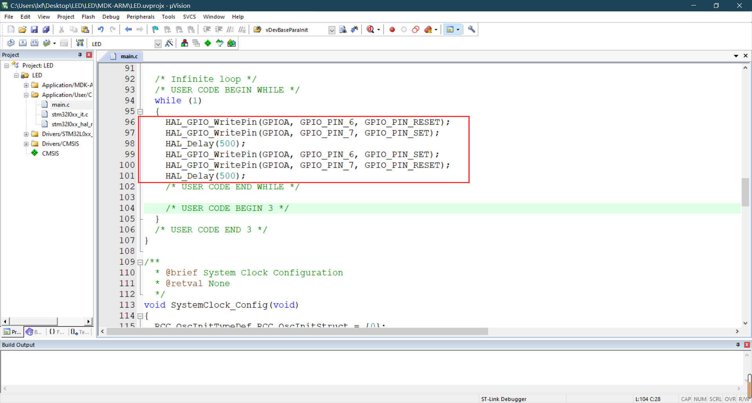The width and height of the screenshot is (752, 403).
Task: Expand the Drivers/CMSIS group
Action: coord(26,144)
